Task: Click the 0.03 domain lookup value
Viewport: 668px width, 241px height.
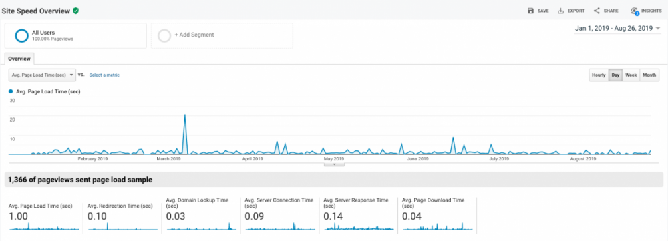Action: click(176, 216)
